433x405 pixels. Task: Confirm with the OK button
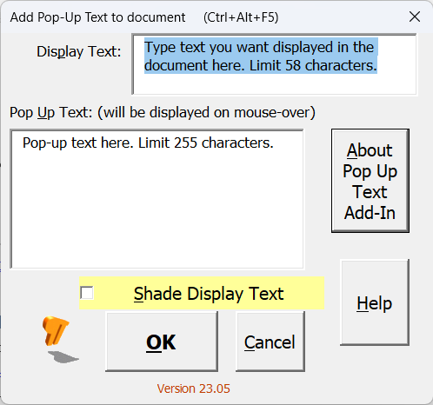[162, 342]
